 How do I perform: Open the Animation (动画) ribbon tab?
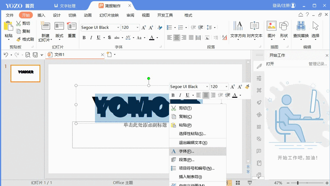coord(88,15)
